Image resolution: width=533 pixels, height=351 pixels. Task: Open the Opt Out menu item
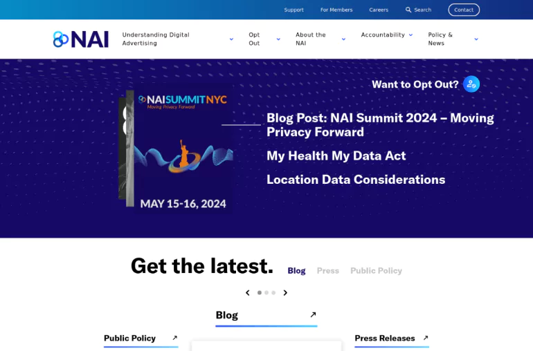[x=254, y=39]
